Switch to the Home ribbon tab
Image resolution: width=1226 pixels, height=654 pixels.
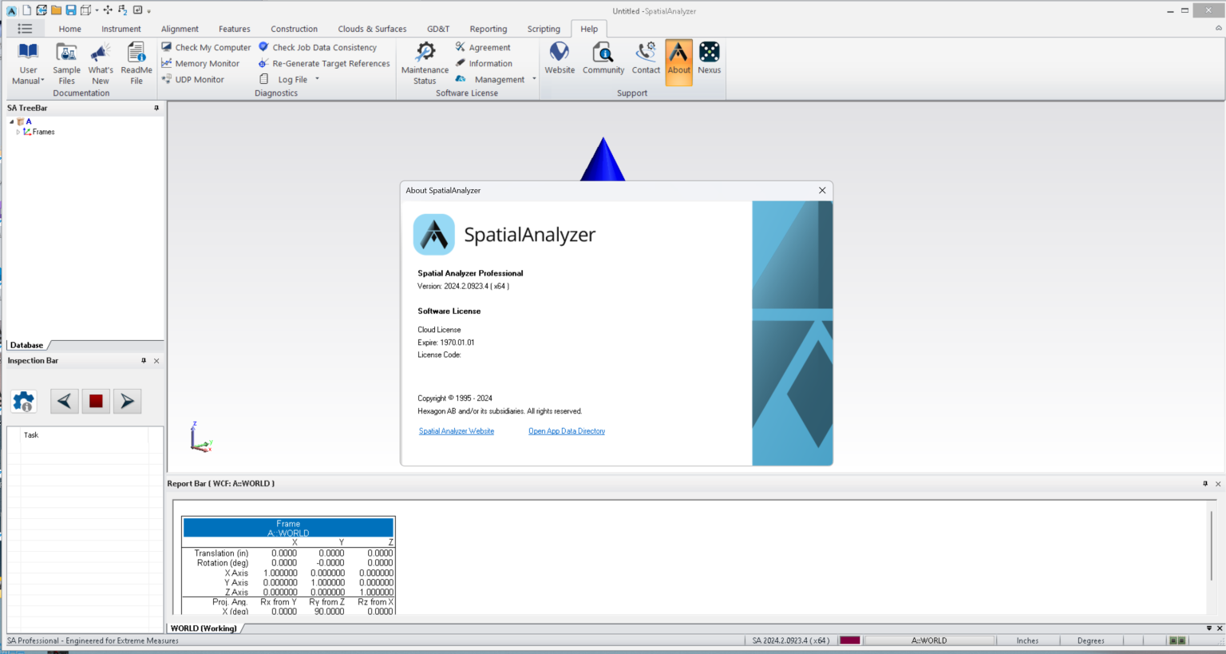coord(69,29)
